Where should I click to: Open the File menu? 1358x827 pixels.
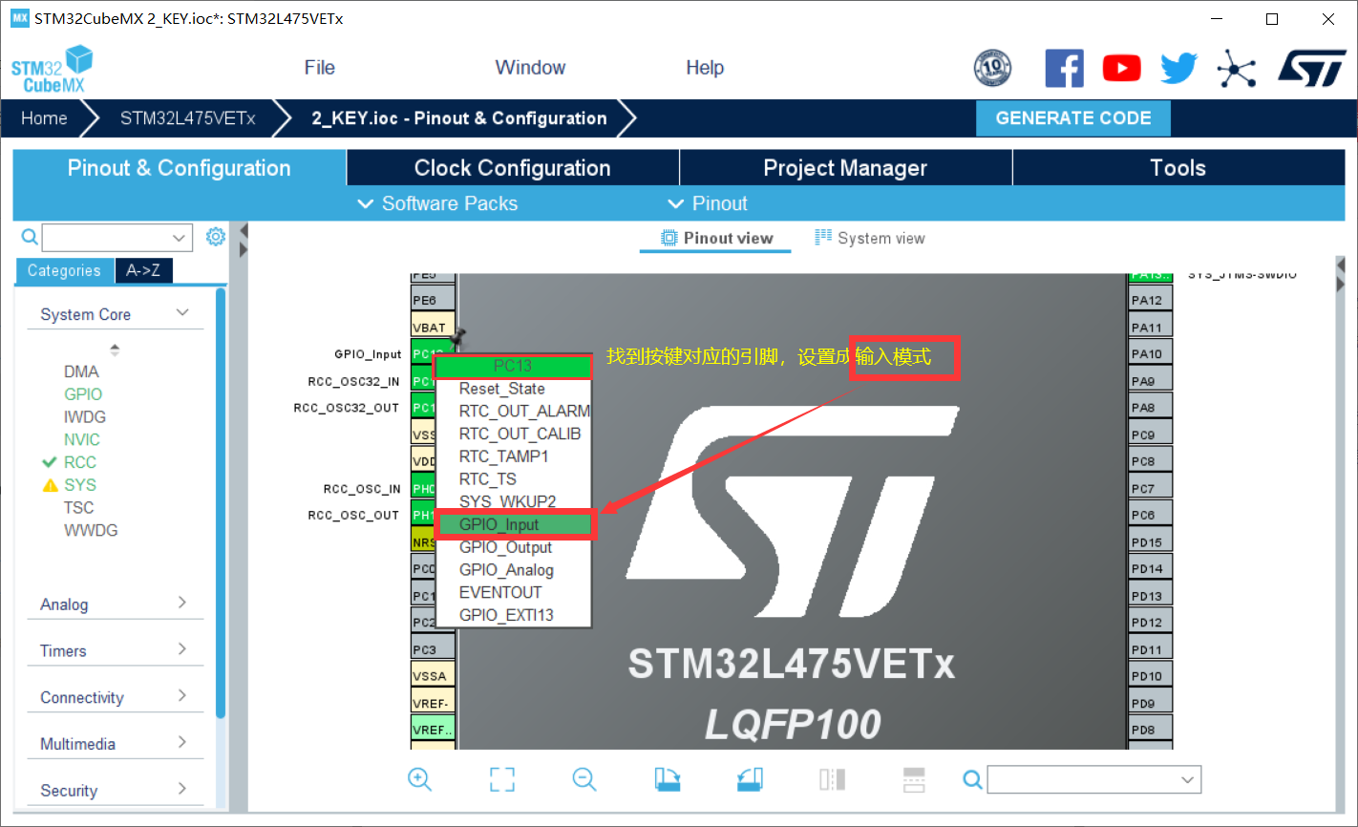[320, 68]
